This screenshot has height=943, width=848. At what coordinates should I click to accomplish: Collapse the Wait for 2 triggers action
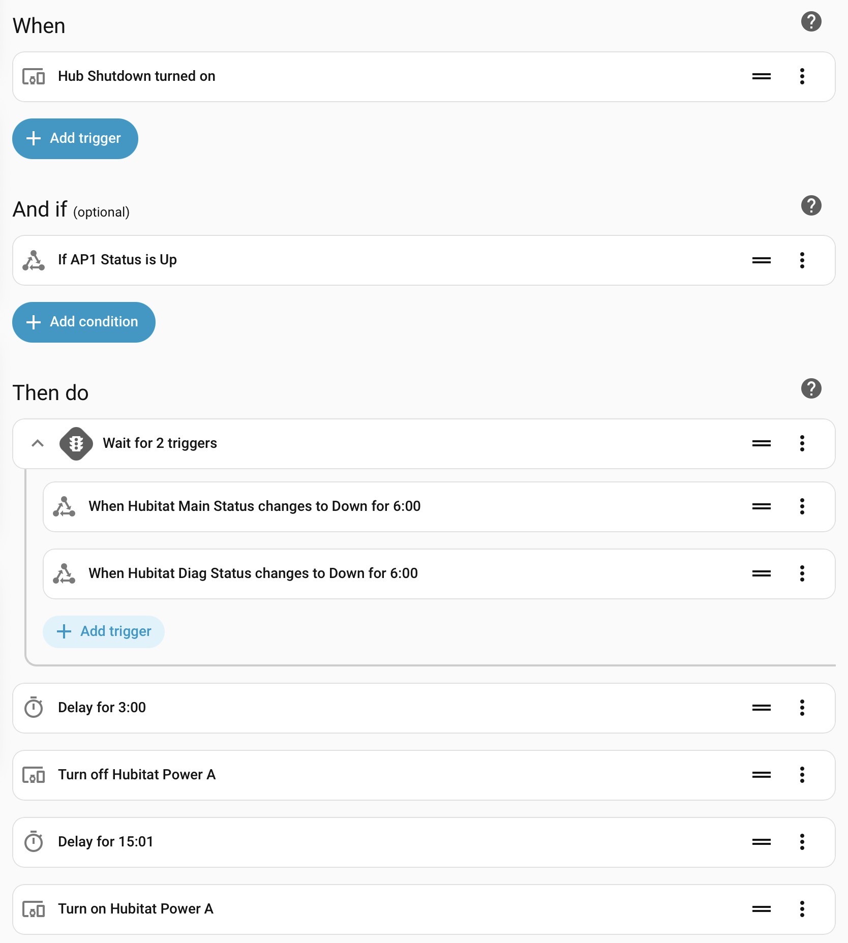tap(38, 443)
